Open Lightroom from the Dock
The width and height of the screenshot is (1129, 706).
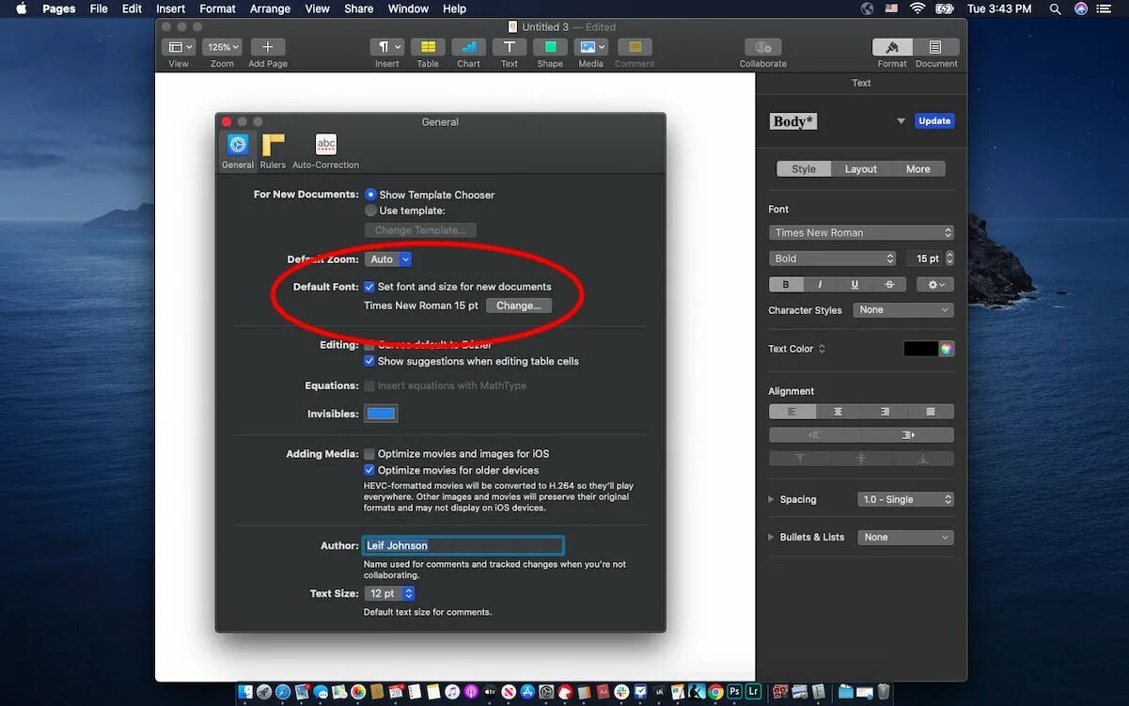tap(753, 692)
